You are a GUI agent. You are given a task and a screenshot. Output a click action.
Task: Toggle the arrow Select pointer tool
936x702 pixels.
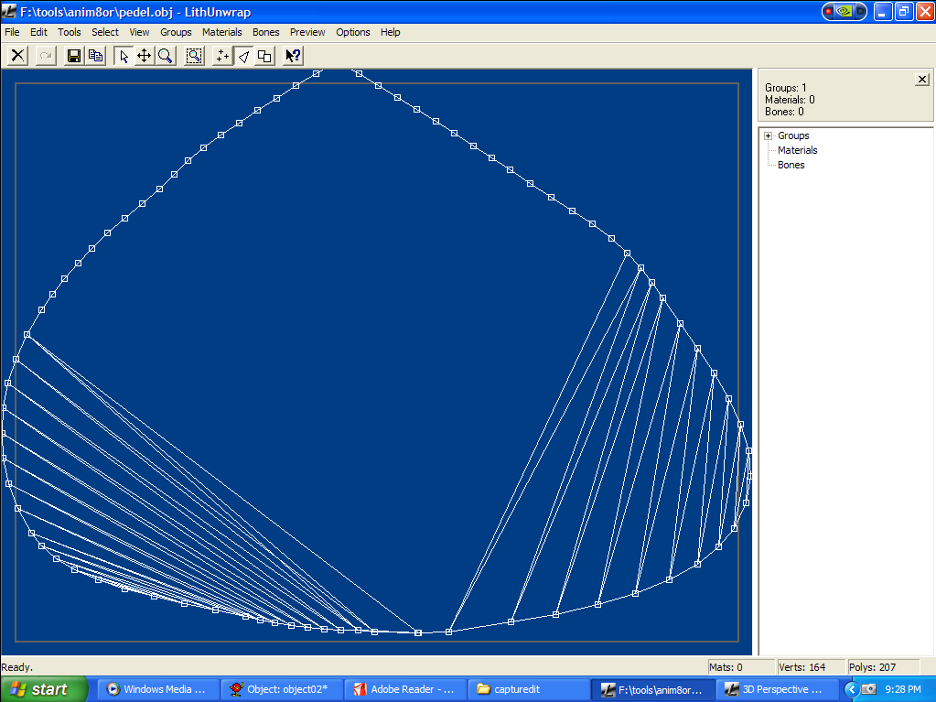coord(124,56)
